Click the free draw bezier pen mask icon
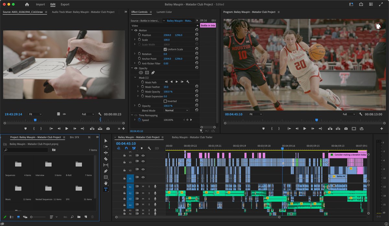The width and height of the screenshot is (389, 226). point(153,73)
